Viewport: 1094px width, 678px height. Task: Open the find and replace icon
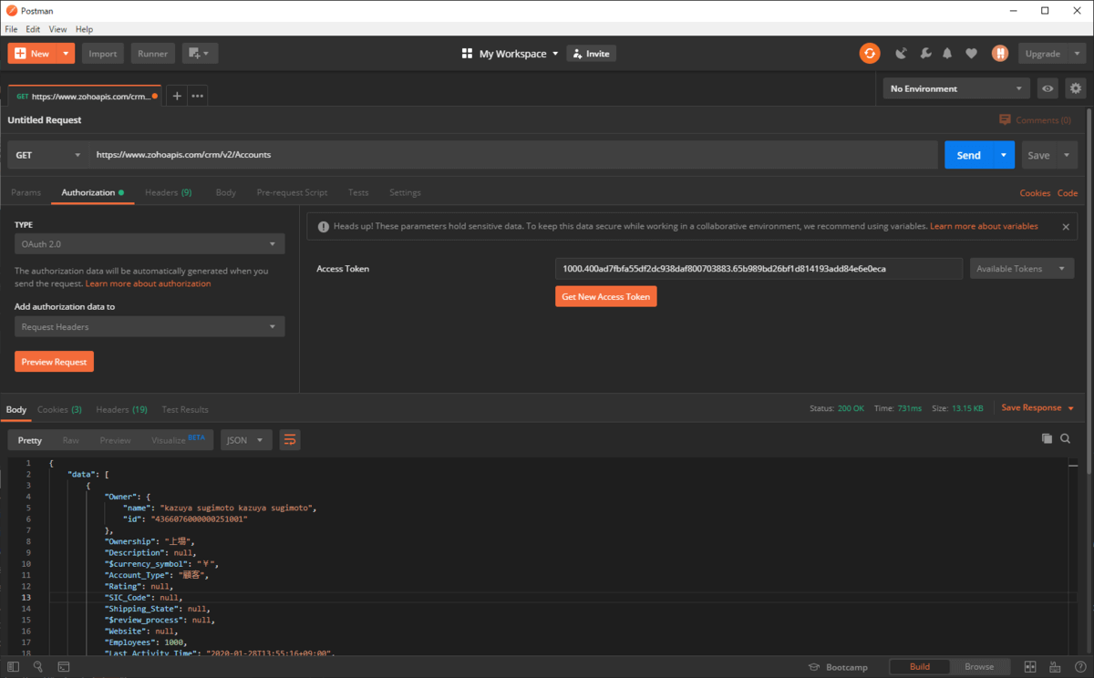tap(38, 667)
